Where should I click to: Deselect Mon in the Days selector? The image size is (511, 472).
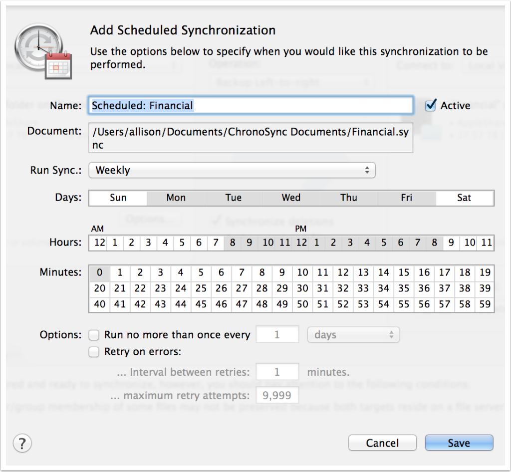click(x=176, y=198)
